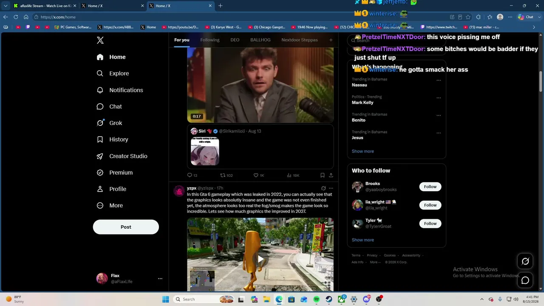Screen dimensions: 544x306
Task: Switch to the DEO tab
Action: click(x=235, y=40)
